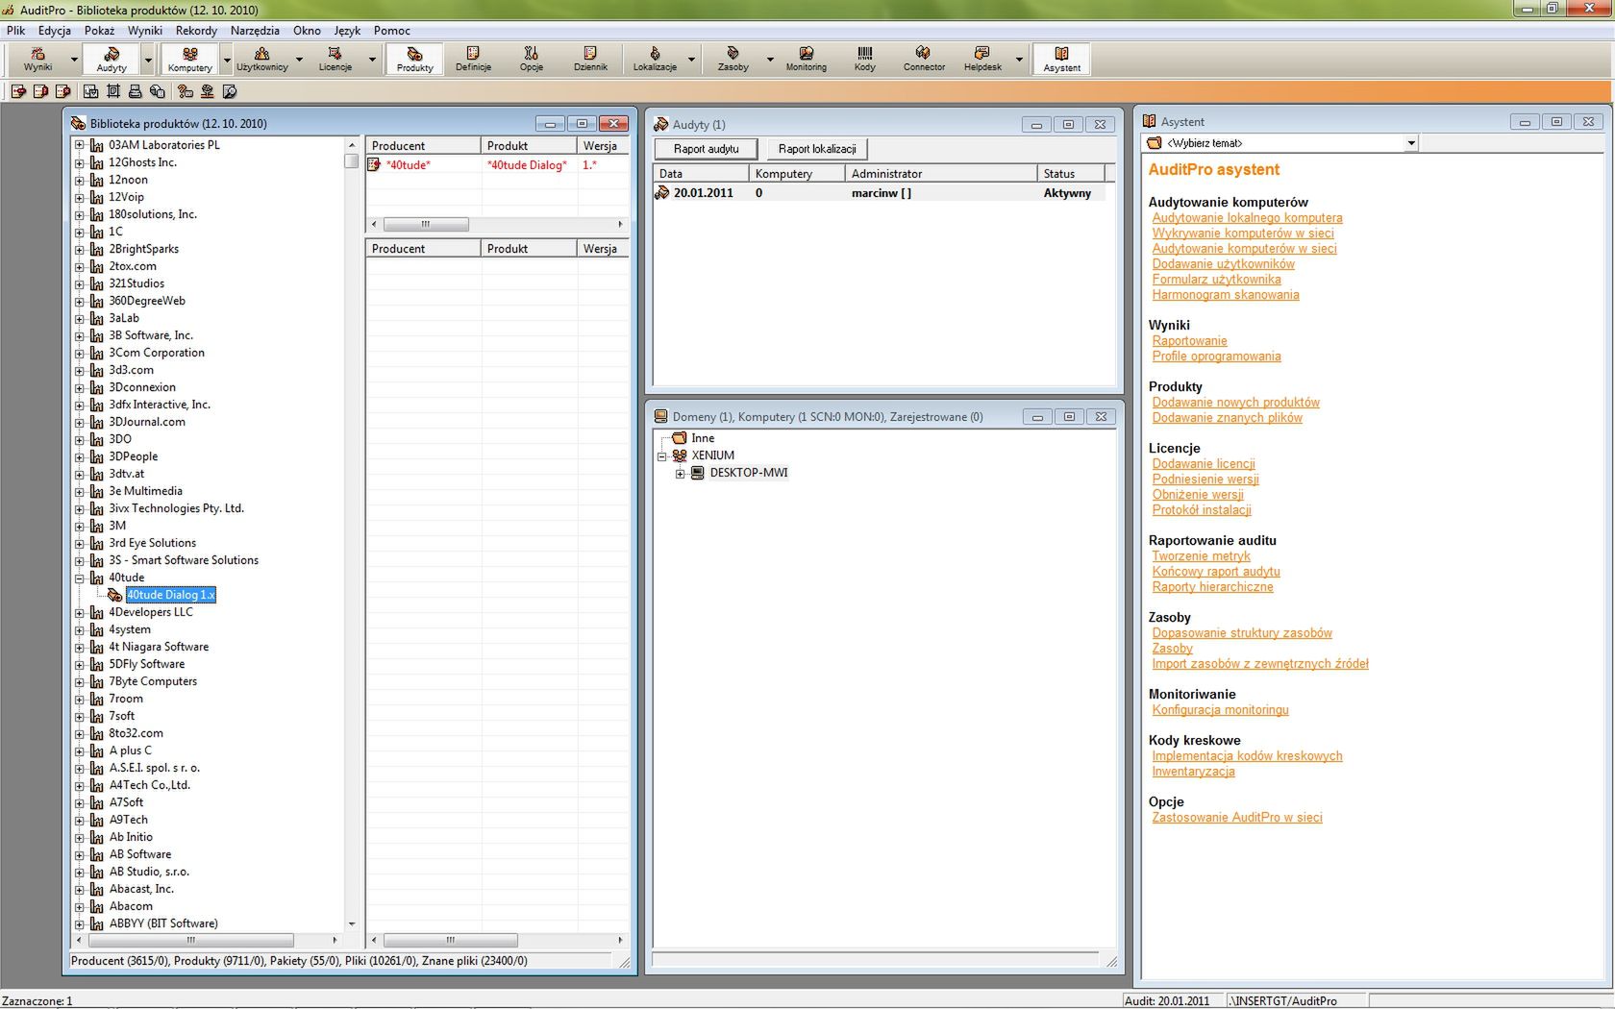
Task: Click the DESKTOP-MWI computer icon
Action: pyautogui.click(x=698, y=473)
